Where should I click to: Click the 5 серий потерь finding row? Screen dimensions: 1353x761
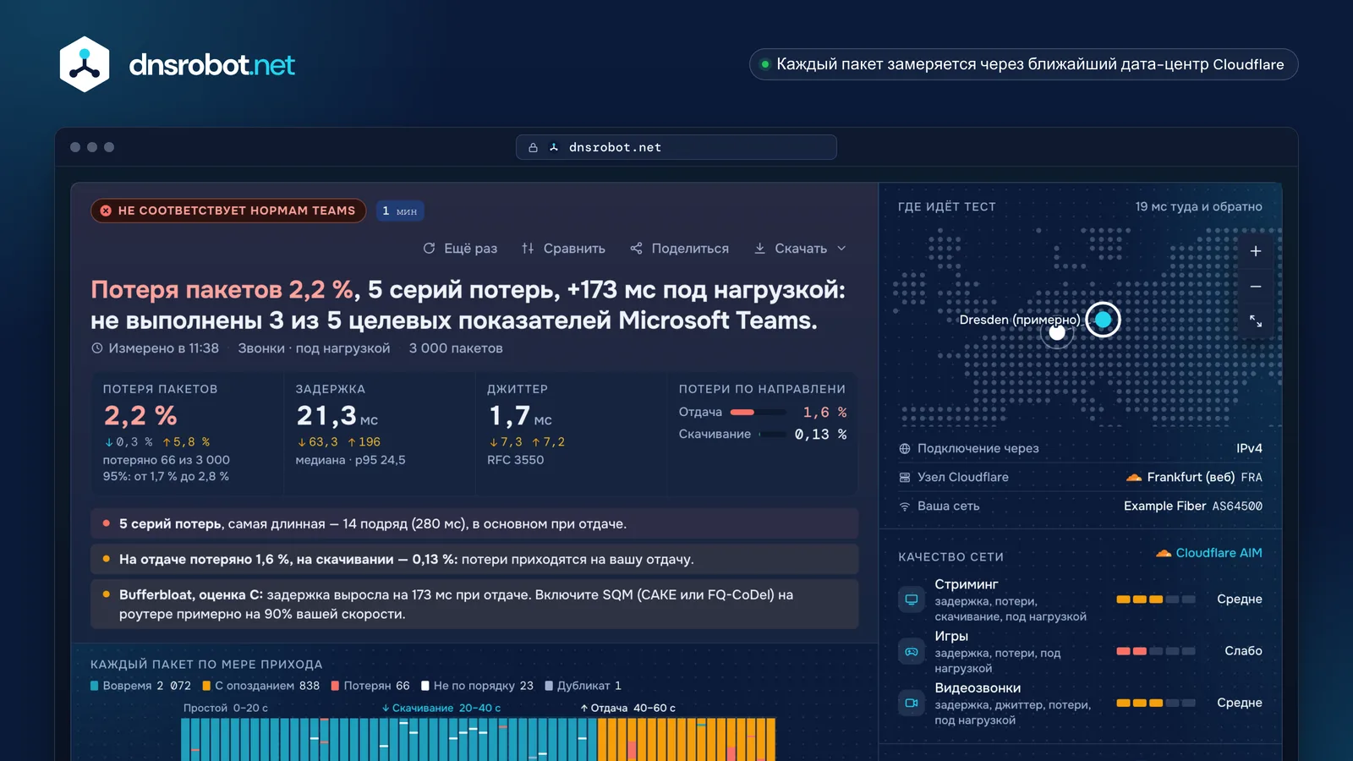(x=474, y=524)
